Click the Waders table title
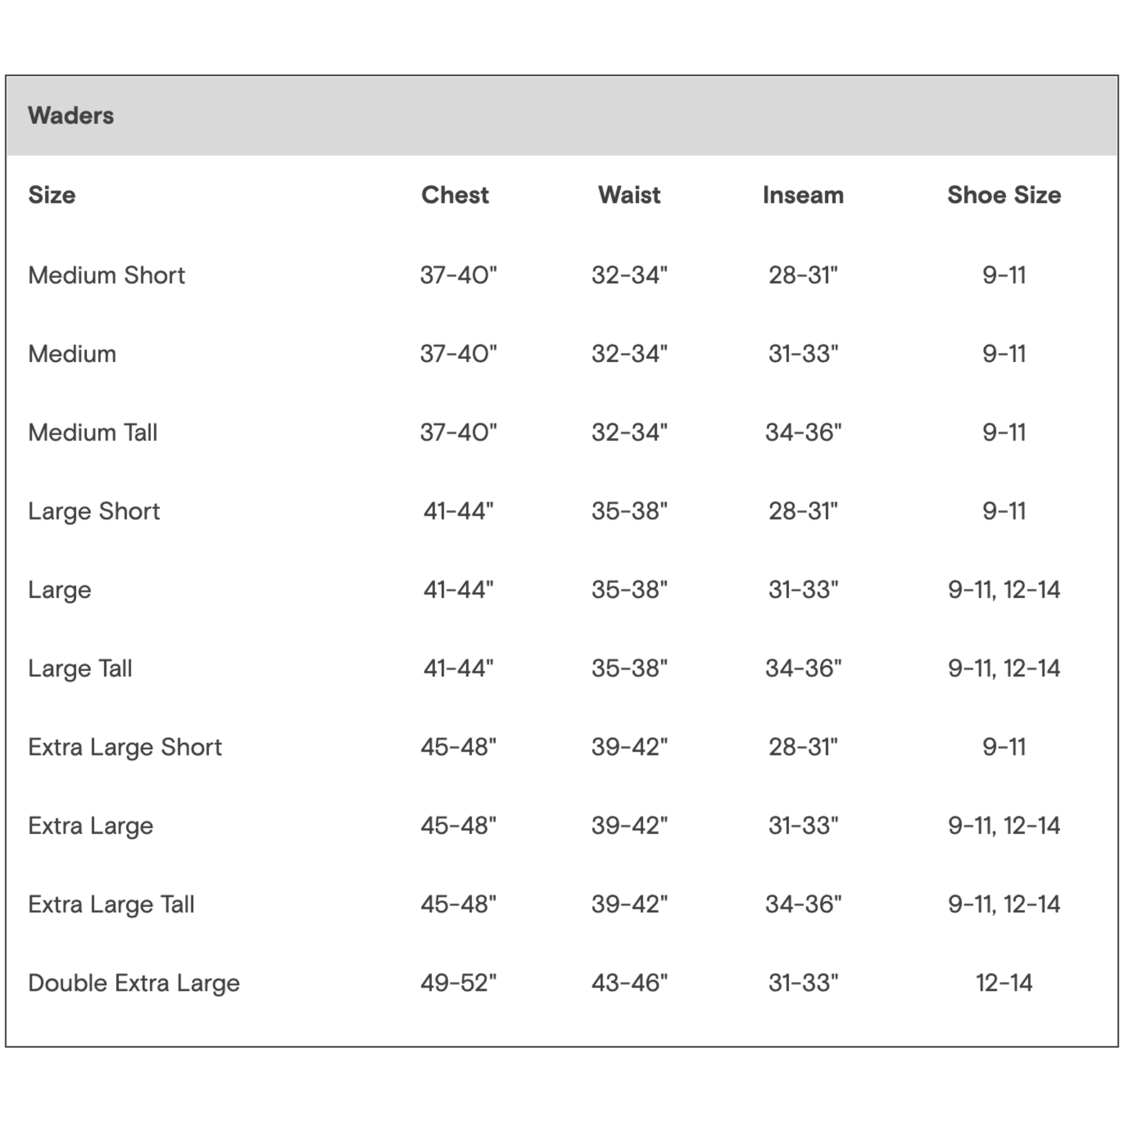The height and width of the screenshot is (1124, 1124). [x=71, y=116]
